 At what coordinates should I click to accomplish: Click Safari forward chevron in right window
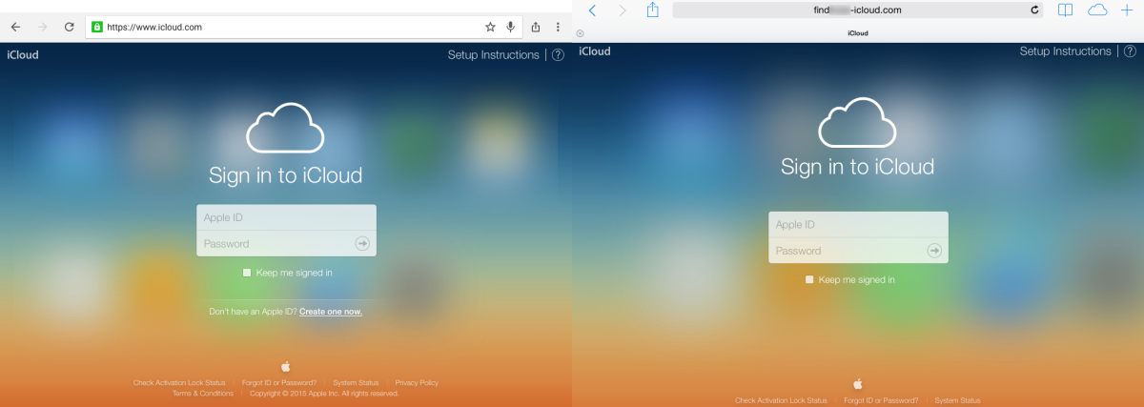pos(623,10)
